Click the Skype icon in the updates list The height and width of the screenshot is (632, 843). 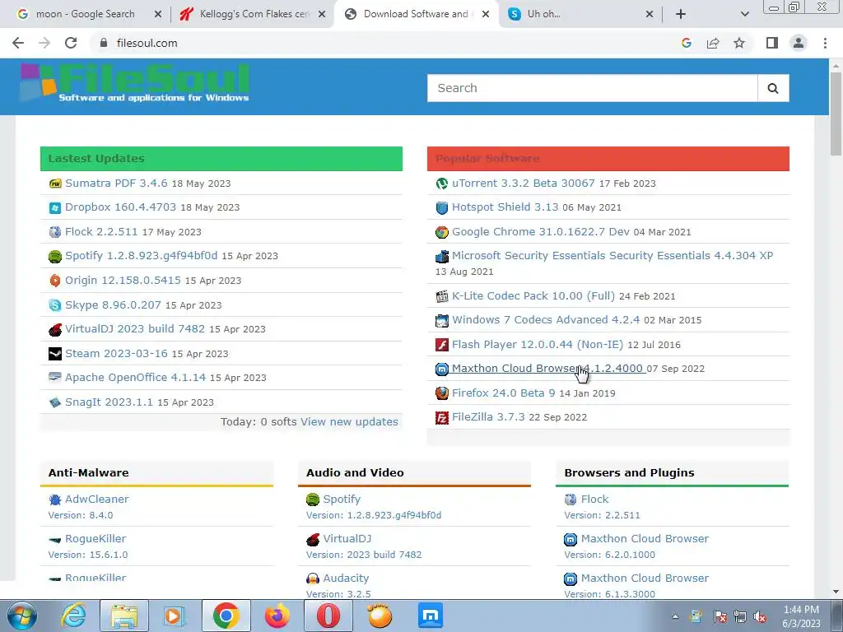pyautogui.click(x=55, y=305)
